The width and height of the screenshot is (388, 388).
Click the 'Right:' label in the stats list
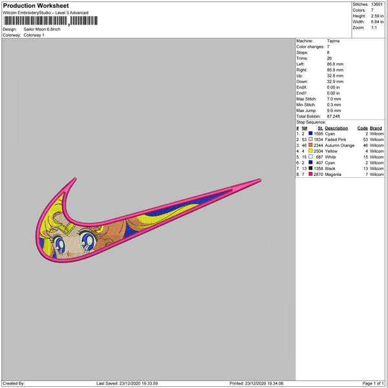point(301,70)
